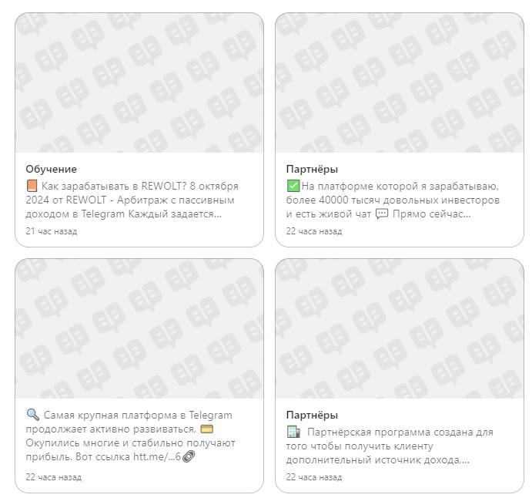Click the office building emoji before 'Партнёрская программа'
This screenshot has height=498, width=532.
[x=293, y=432]
